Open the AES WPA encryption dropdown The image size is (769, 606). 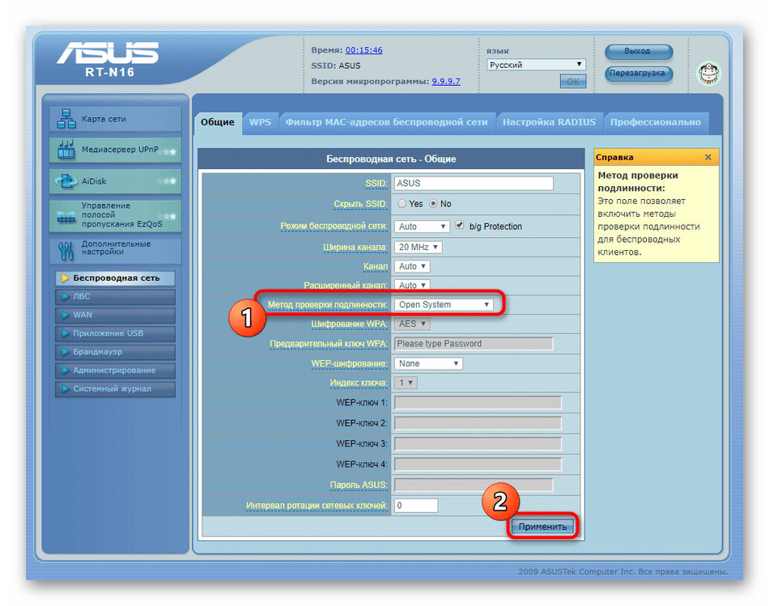412,324
